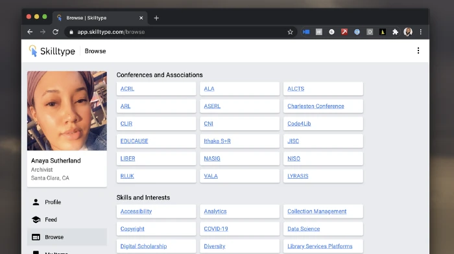Open the CNI link
Image resolution: width=454 pixels, height=254 pixels.
pyautogui.click(x=208, y=124)
